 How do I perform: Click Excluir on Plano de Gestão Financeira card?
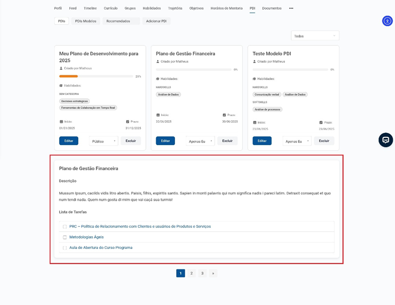pyautogui.click(x=227, y=141)
